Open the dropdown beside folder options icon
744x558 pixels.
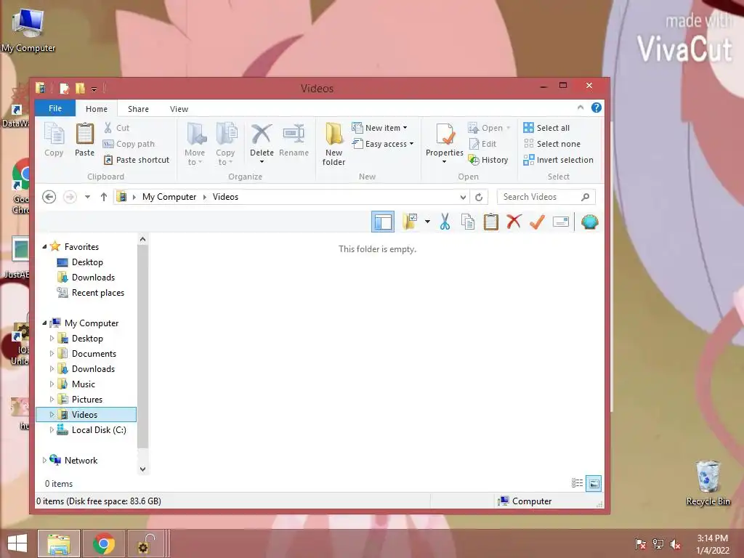tap(427, 222)
